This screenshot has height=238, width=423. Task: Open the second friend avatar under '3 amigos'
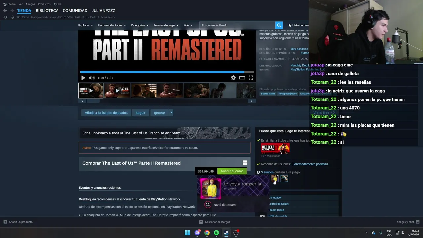pos(284,178)
